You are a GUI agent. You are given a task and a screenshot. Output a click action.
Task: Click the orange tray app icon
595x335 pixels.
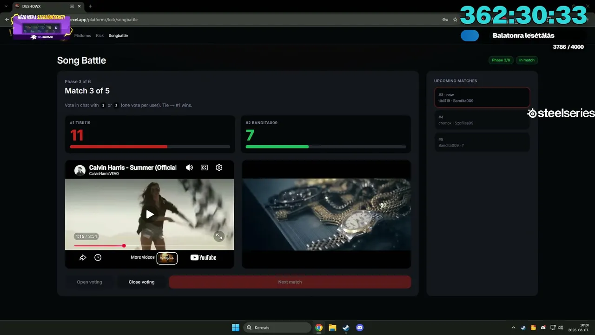click(x=533, y=328)
